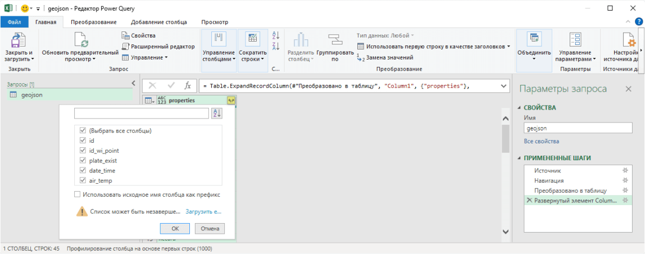Click the column search input field
This screenshot has width=645, height=254.
click(x=141, y=114)
